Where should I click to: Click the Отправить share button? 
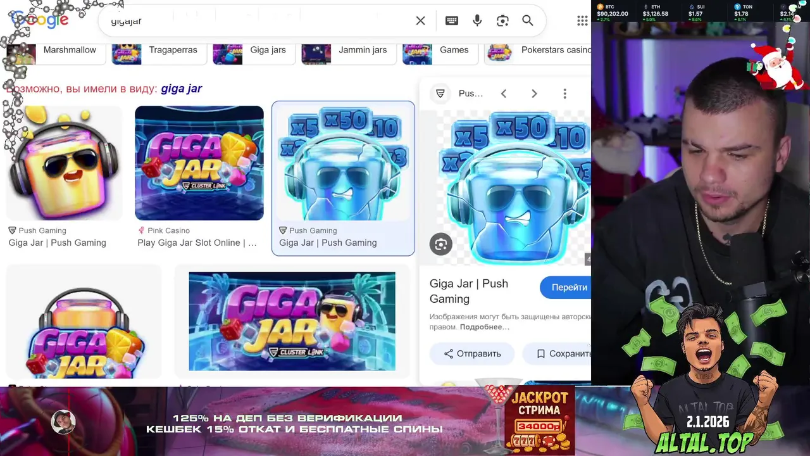coord(472,353)
